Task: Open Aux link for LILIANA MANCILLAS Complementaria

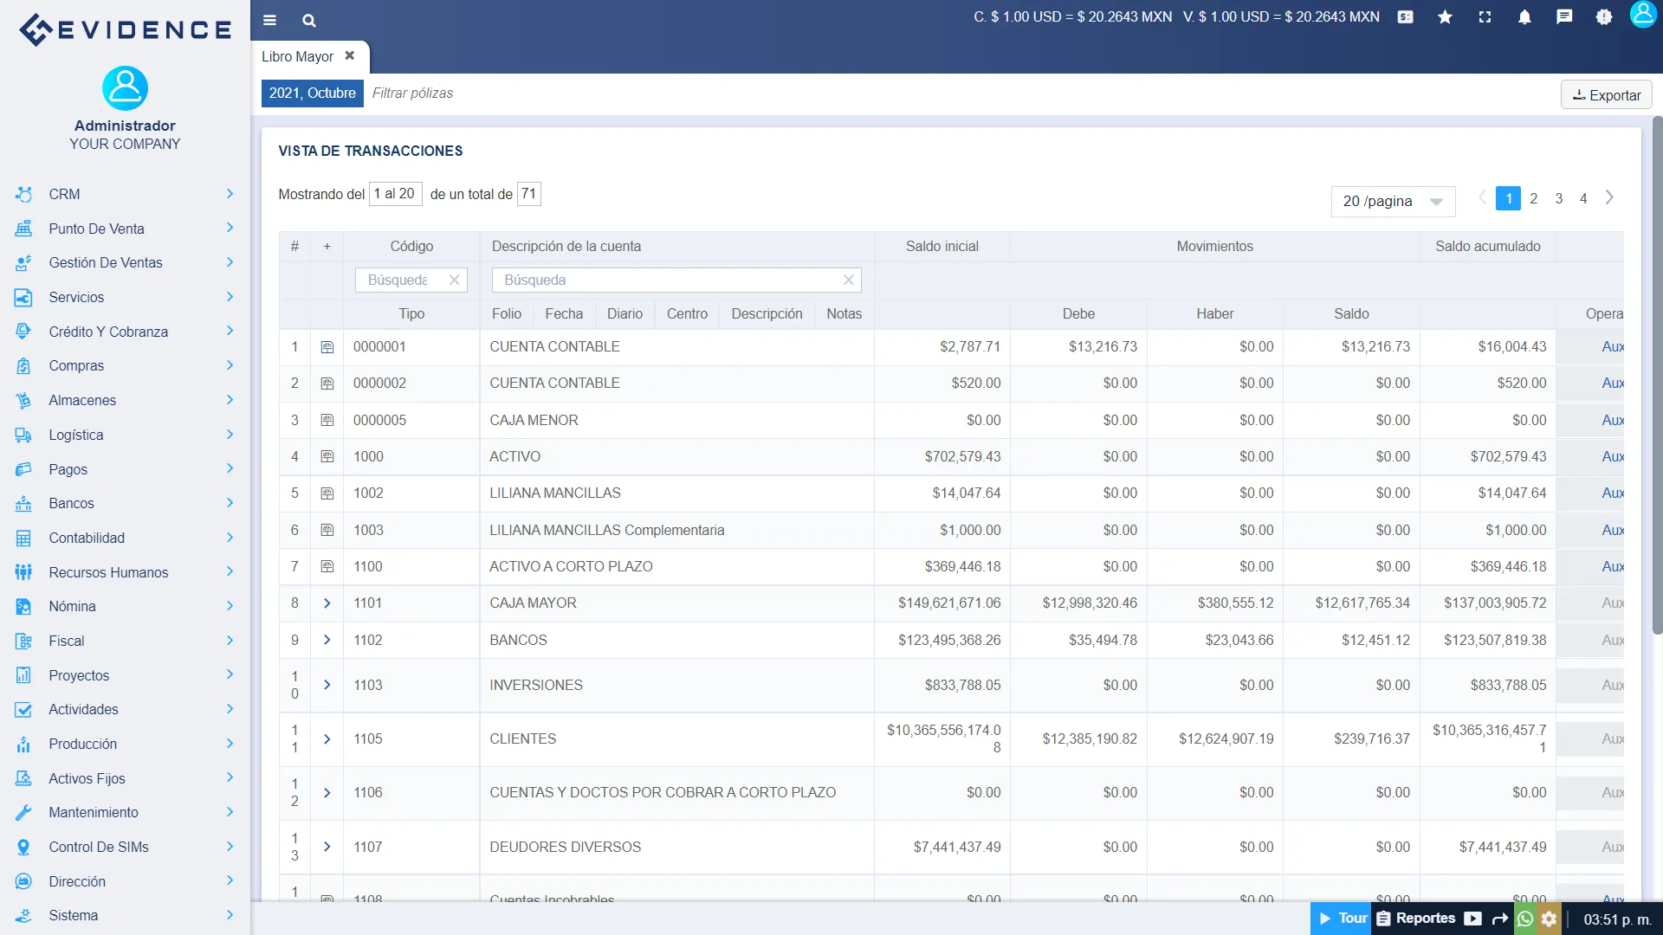Action: [x=1612, y=530]
